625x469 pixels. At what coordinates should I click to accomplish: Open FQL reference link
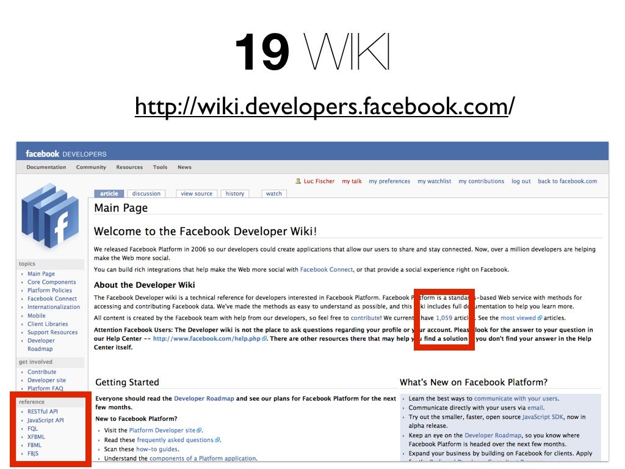point(33,429)
